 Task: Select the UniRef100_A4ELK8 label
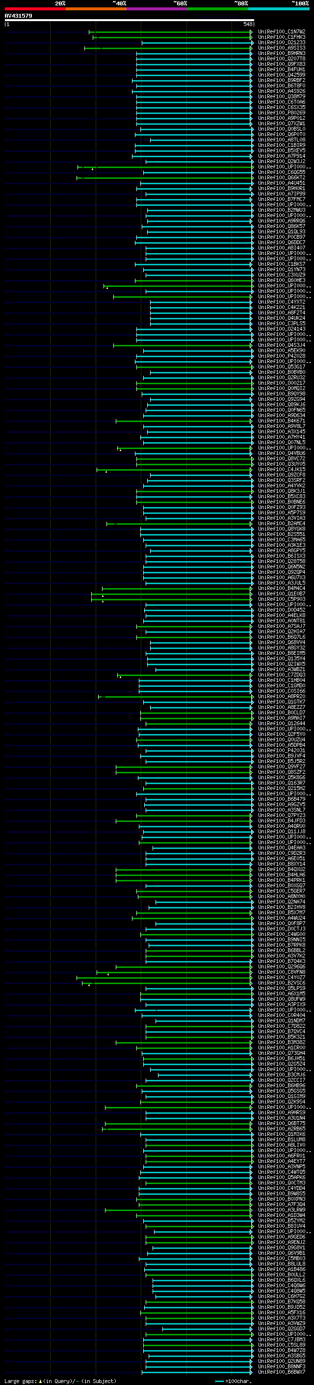(281, 615)
